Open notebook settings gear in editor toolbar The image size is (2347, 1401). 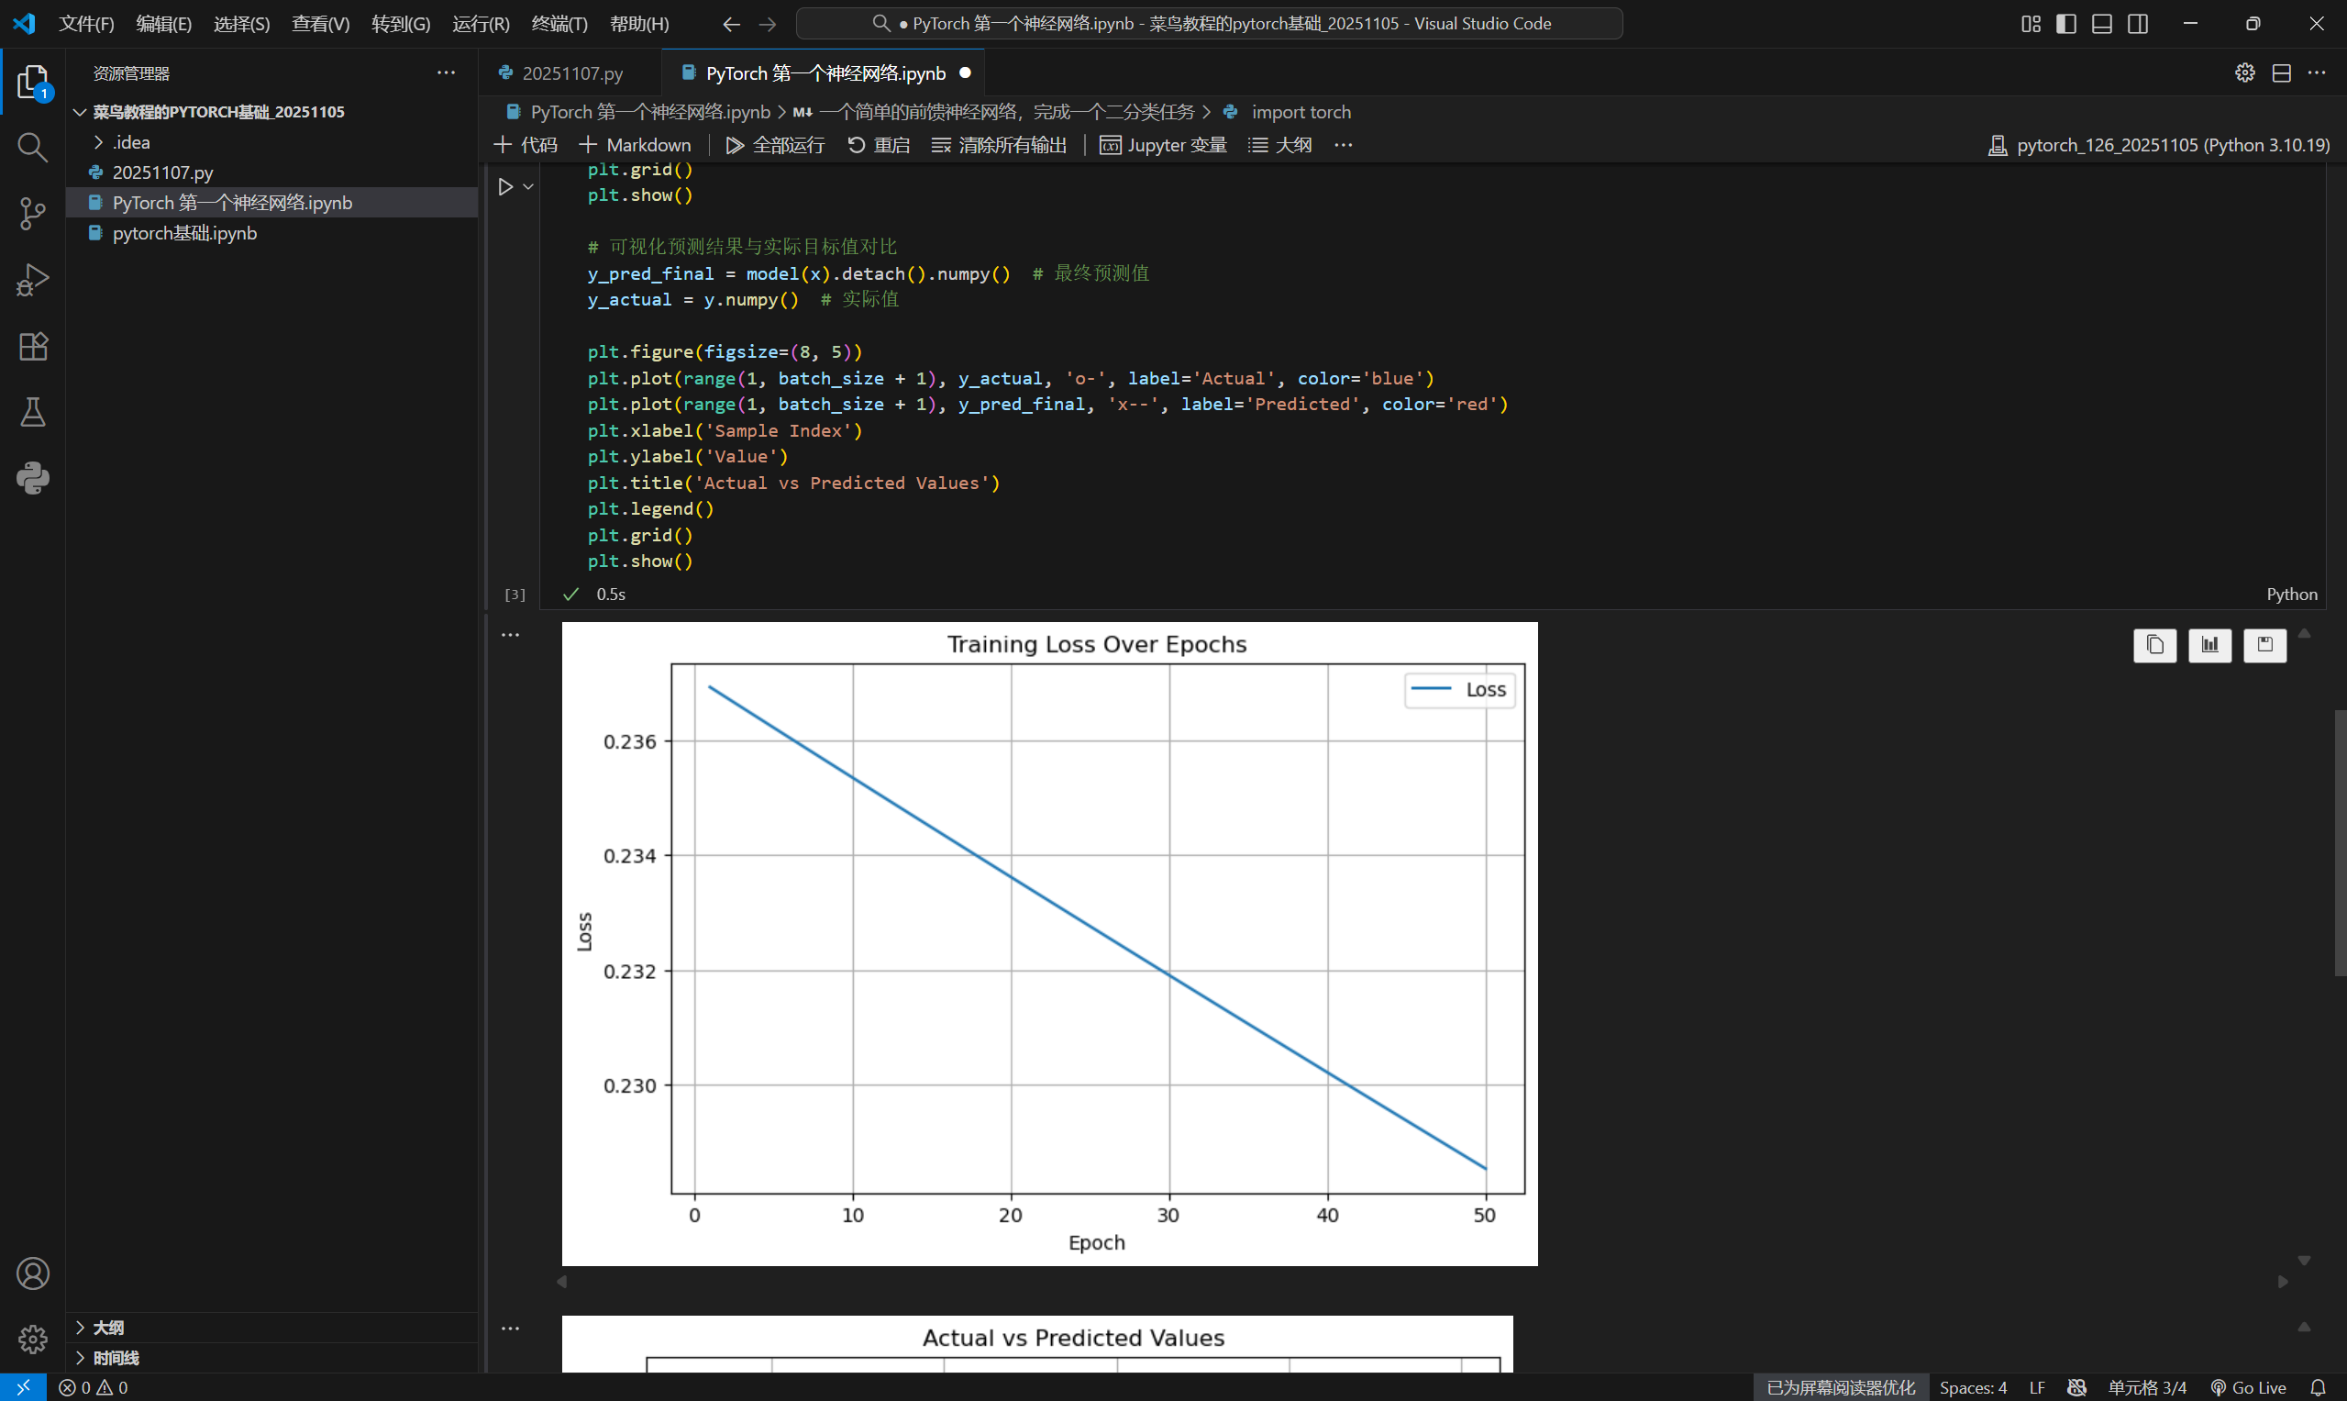[2245, 72]
